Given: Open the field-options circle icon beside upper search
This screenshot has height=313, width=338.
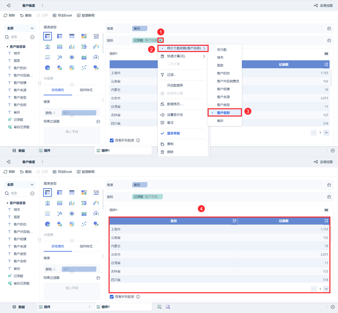Looking at the screenshot, I should tap(32, 37).
